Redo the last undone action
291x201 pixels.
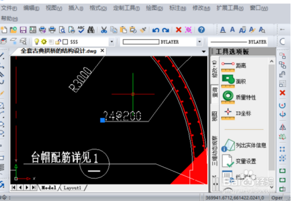click(x=165, y=30)
